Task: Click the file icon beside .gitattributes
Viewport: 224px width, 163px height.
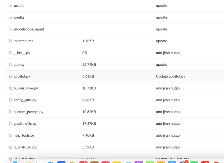Action: [x=11, y=41]
